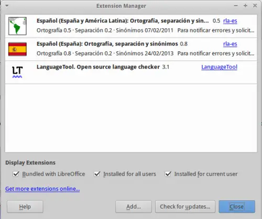This screenshot has width=262, height=219.
Task: Open the Get more extensions online link
Action: click(x=42, y=189)
